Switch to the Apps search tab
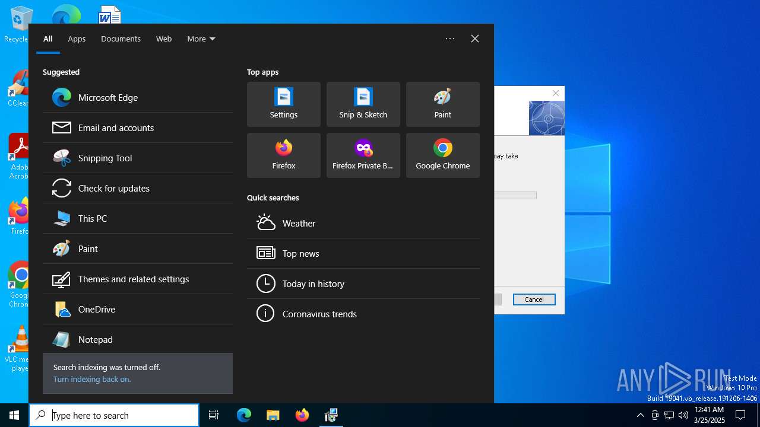The image size is (760, 427). tap(77, 39)
